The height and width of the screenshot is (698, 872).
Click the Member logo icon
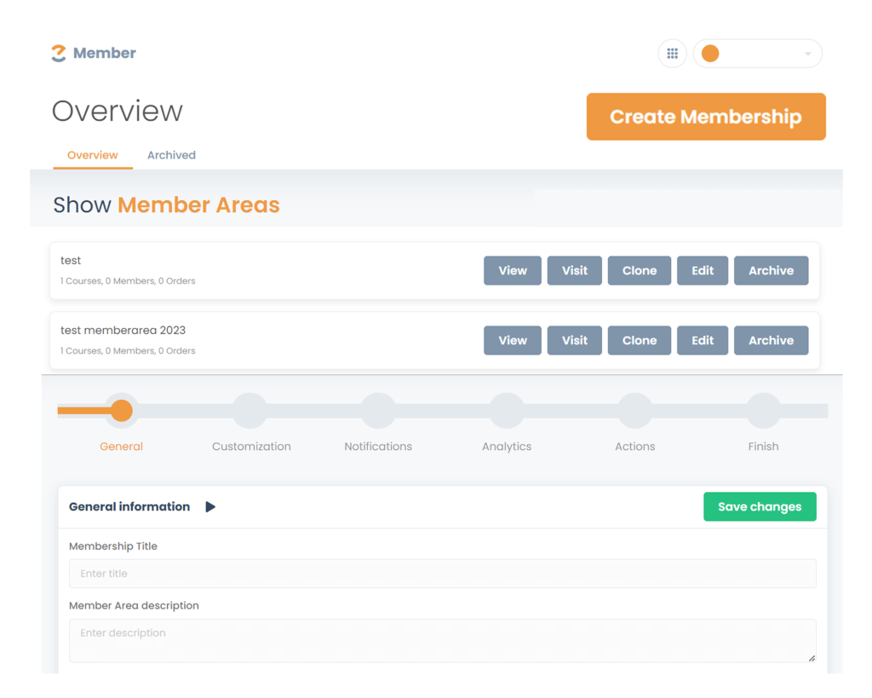click(x=58, y=53)
